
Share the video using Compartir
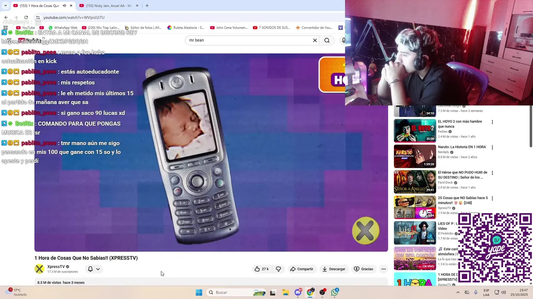[x=301, y=269]
